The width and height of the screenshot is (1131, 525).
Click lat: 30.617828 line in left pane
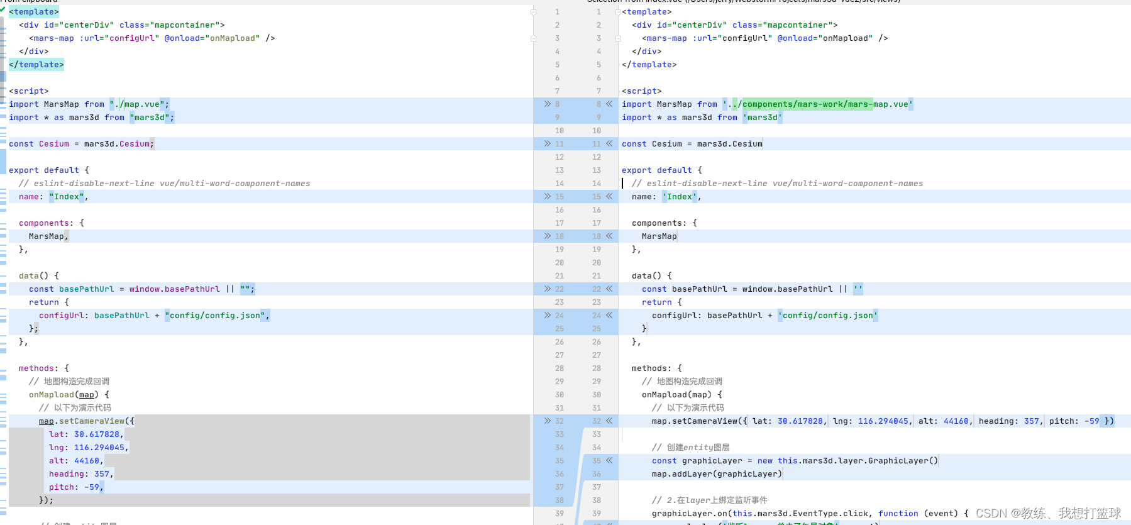87,434
